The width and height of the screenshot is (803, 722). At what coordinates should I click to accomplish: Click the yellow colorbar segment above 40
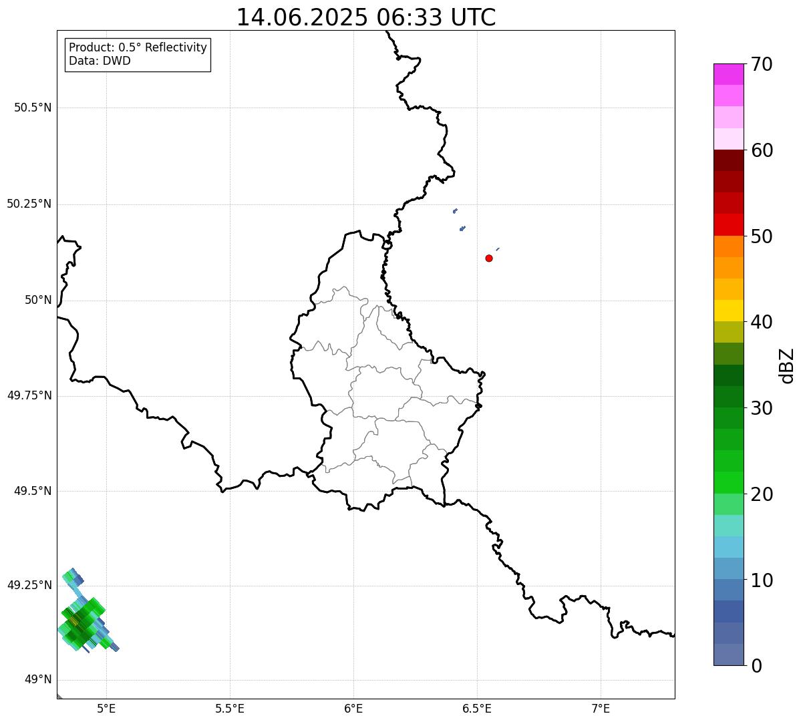coord(728,311)
